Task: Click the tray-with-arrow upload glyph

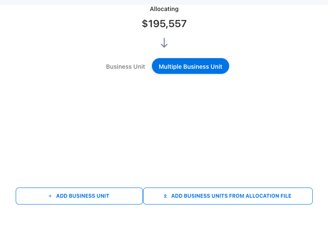Action: coord(165,196)
